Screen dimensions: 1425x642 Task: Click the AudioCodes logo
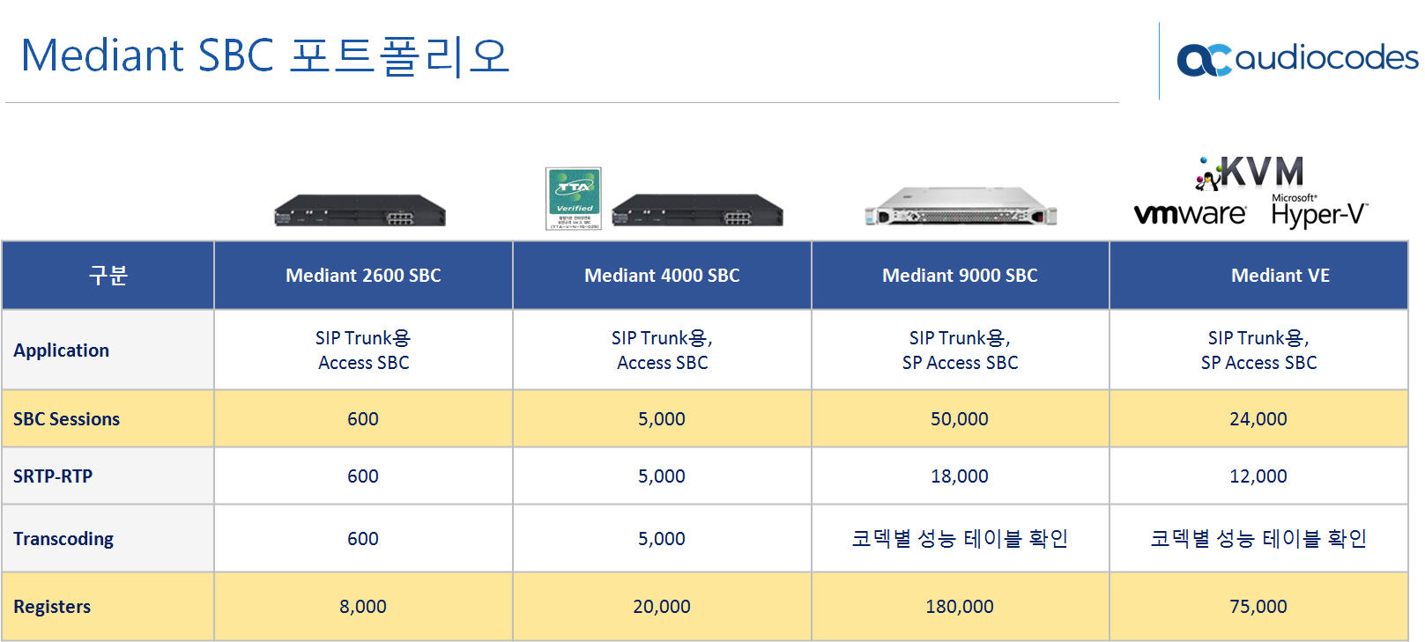point(1297,59)
